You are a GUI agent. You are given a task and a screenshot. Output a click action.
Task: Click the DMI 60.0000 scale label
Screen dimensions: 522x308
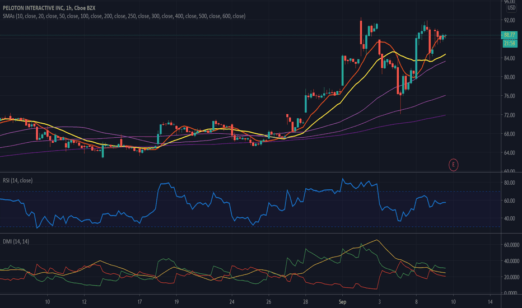pyautogui.click(x=511, y=245)
